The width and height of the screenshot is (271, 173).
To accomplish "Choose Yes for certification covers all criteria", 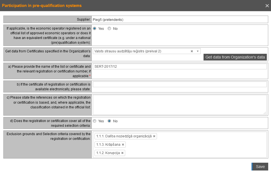I will click(95, 121).
